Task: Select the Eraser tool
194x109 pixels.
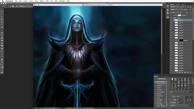Action: point(2,38)
